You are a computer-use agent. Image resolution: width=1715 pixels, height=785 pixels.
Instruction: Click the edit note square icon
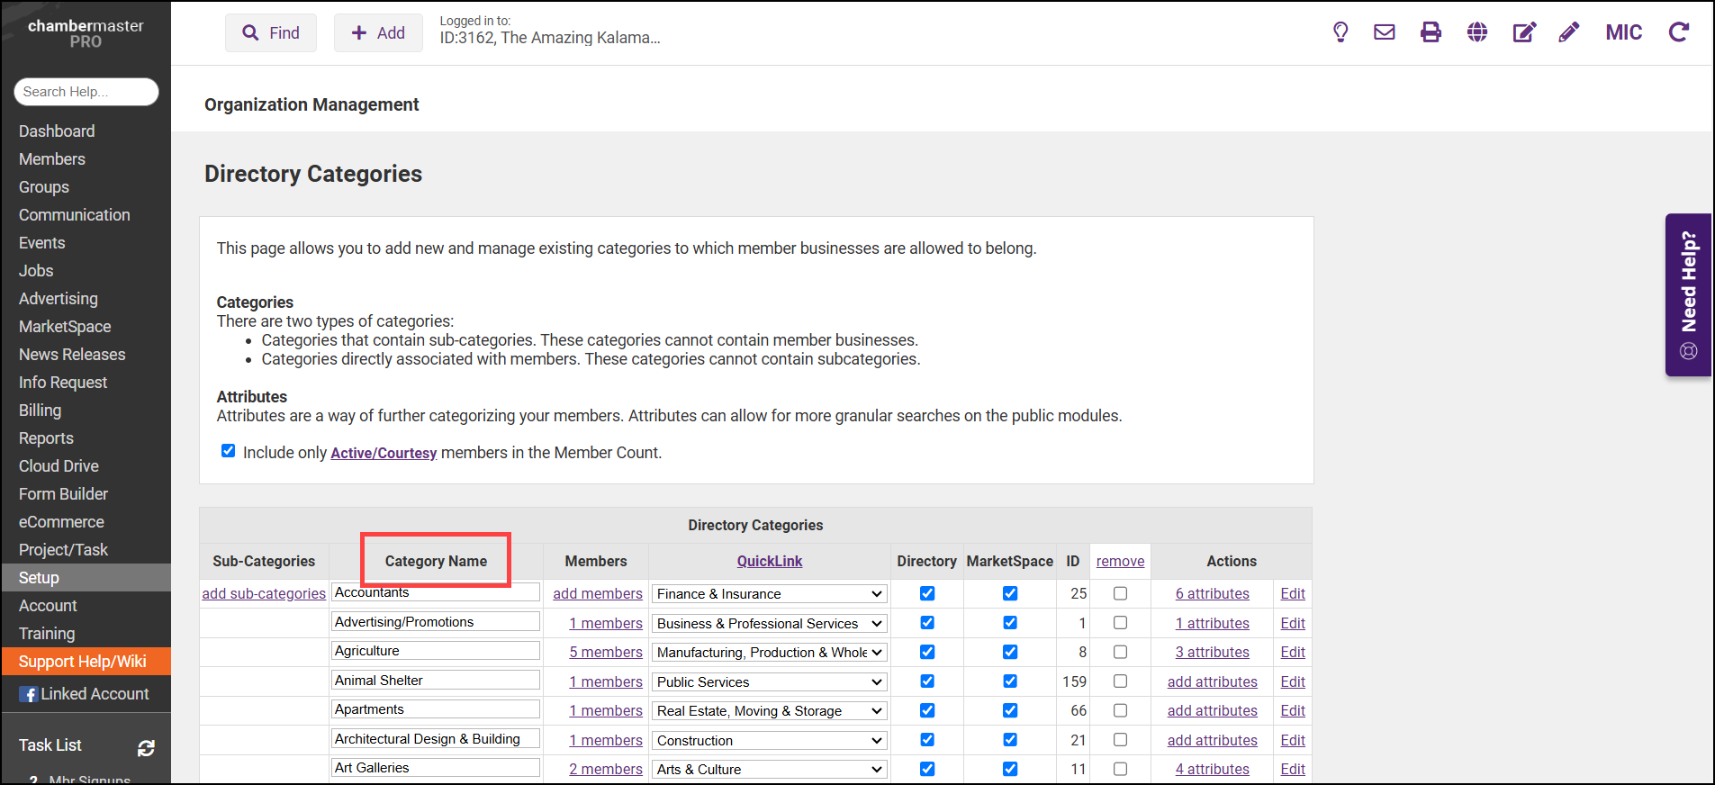[x=1523, y=32]
